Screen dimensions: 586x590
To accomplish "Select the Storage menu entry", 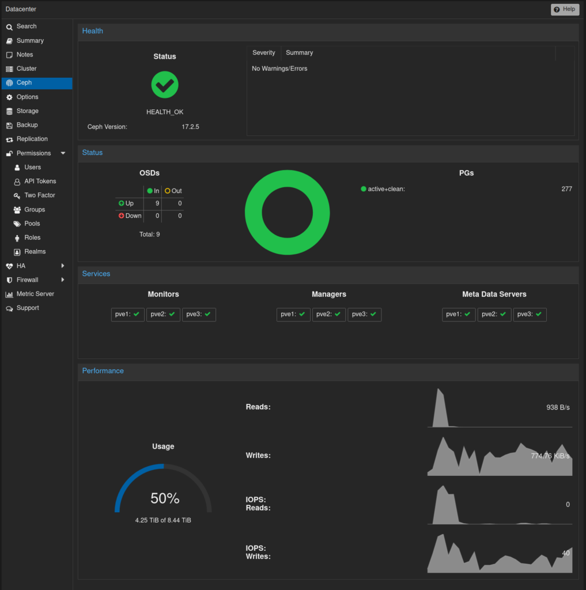I will click(37, 111).
